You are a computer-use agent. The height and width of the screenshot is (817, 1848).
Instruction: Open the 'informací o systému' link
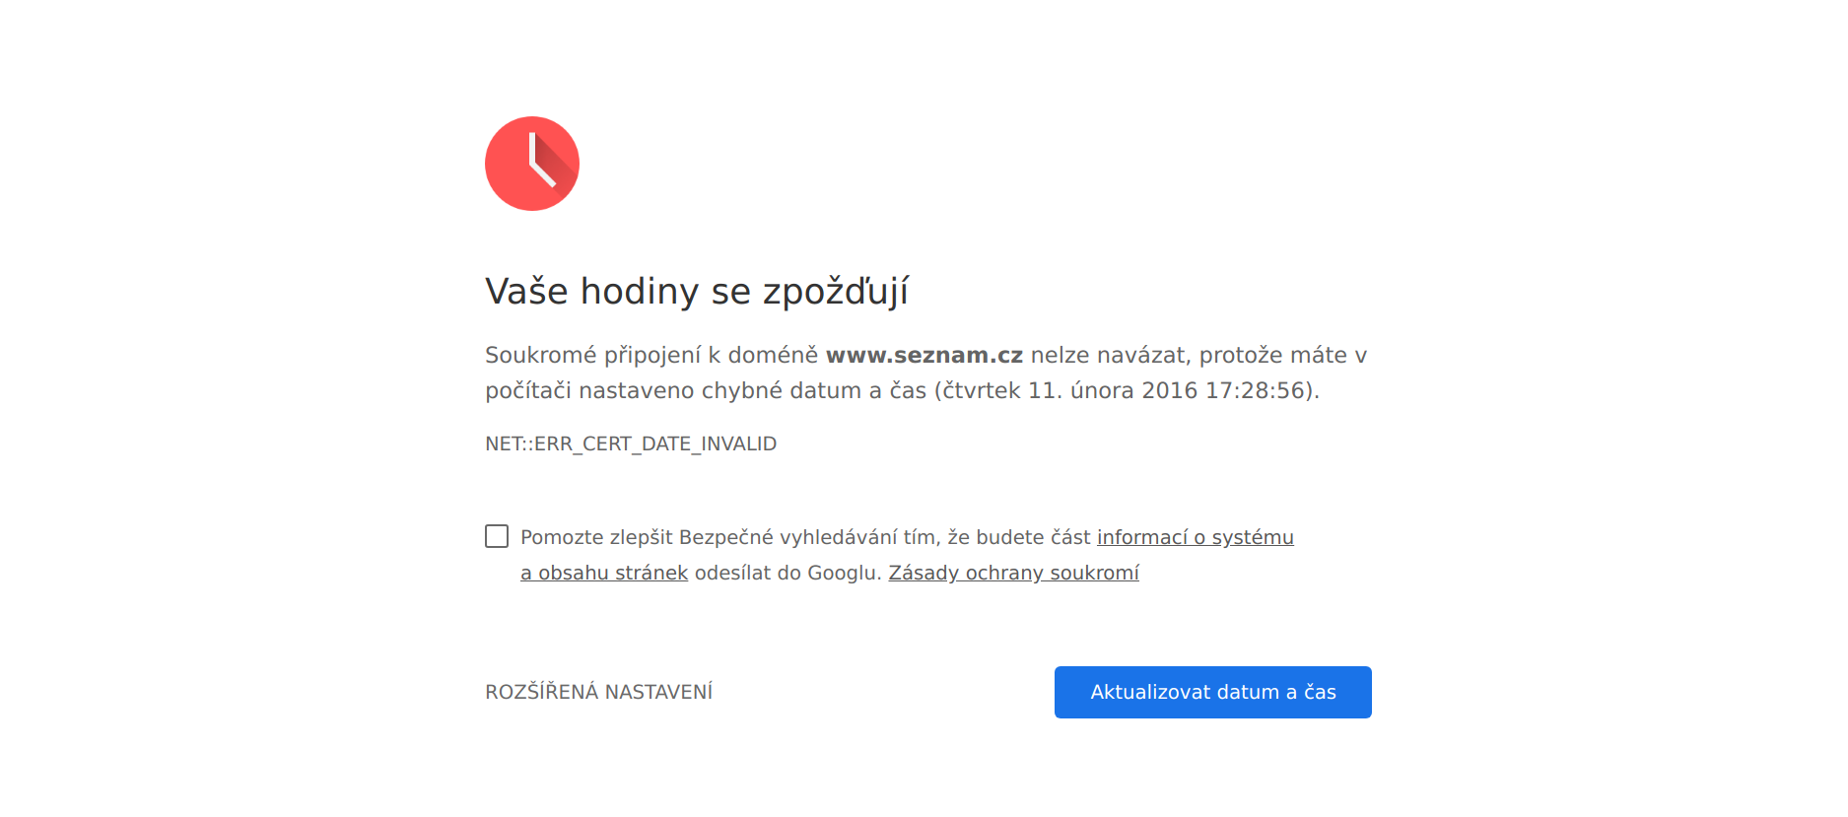click(x=1195, y=537)
